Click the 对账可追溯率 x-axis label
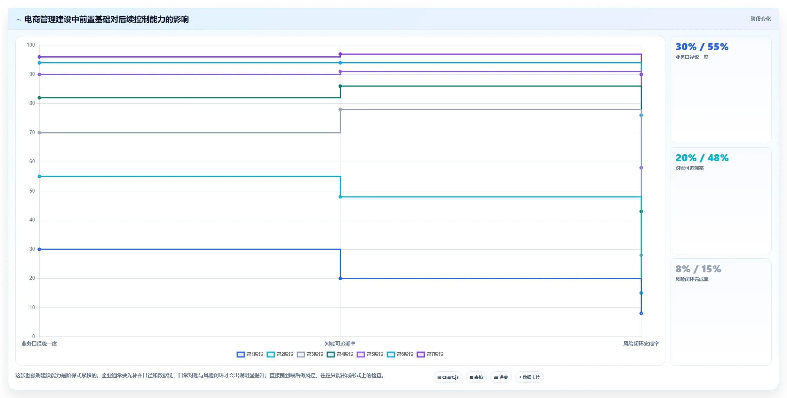The width and height of the screenshot is (787, 398). [x=340, y=344]
